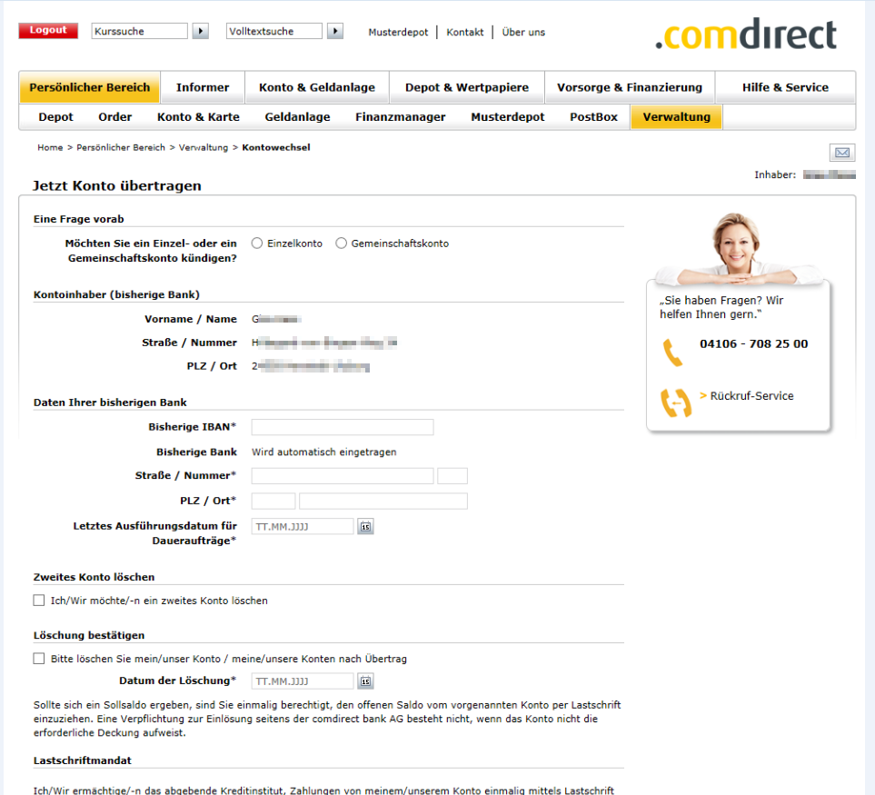Open the envelope message icon
Image resolution: width=875 pixels, height=795 pixels.
842,153
